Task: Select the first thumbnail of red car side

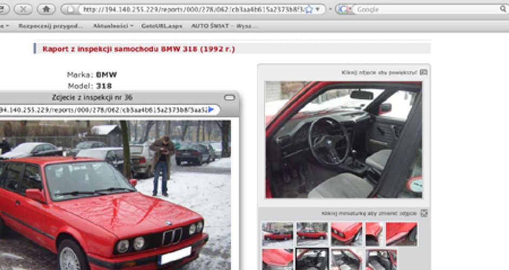Action: tap(277, 234)
